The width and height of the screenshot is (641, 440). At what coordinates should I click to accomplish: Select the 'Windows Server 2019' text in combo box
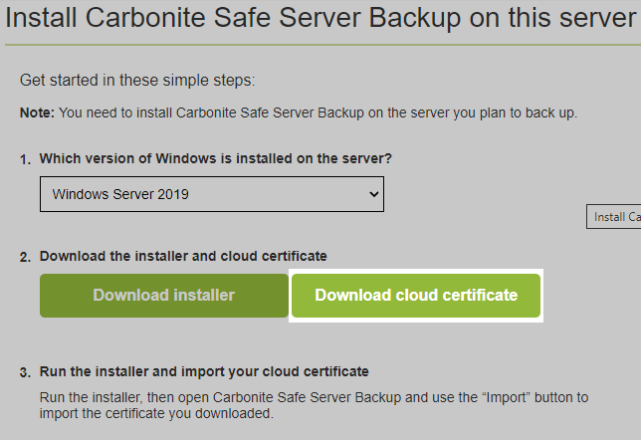(x=120, y=194)
